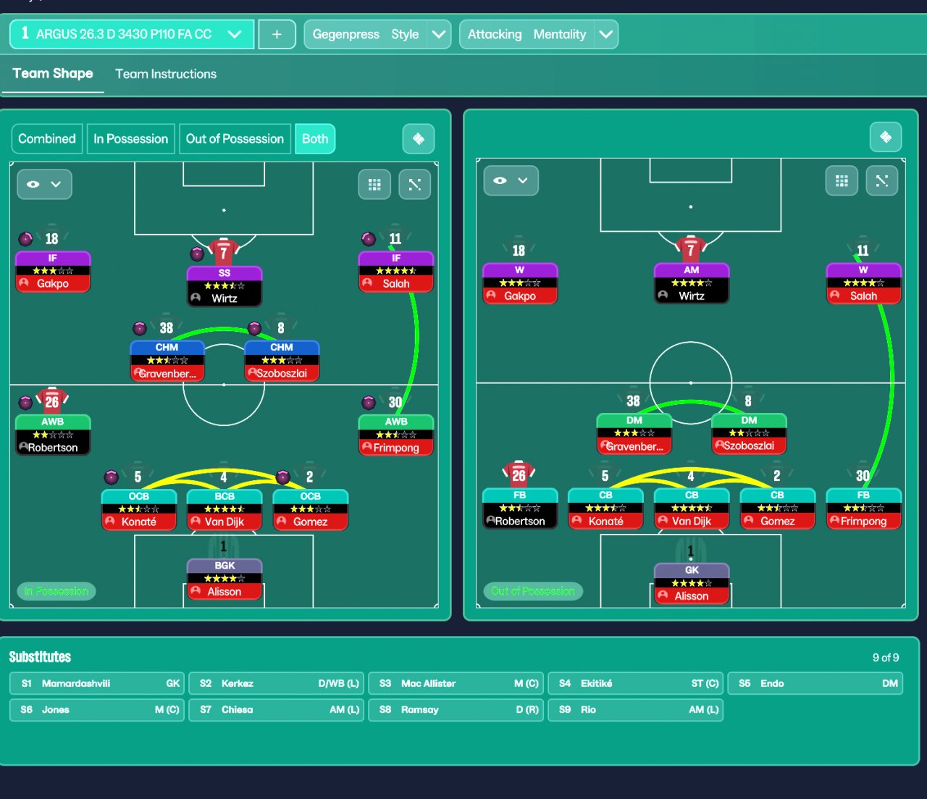Select substitute S1 Mamardashvili

point(97,683)
